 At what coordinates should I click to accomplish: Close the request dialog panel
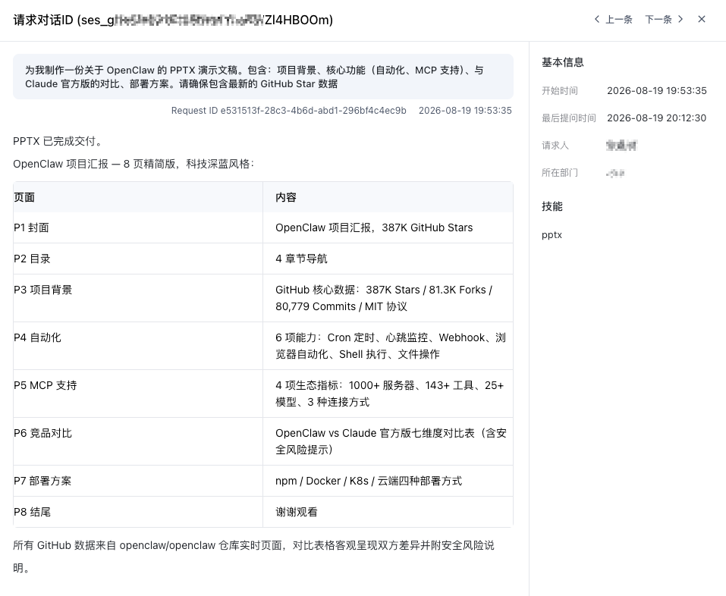[702, 20]
